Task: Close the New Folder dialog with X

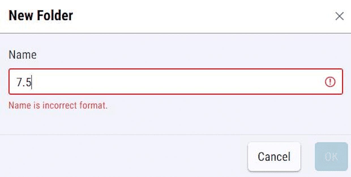Action: tap(339, 16)
